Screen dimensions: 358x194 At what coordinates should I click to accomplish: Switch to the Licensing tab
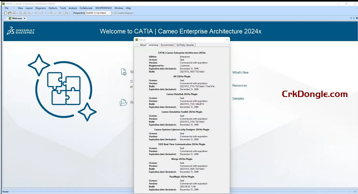point(153,45)
